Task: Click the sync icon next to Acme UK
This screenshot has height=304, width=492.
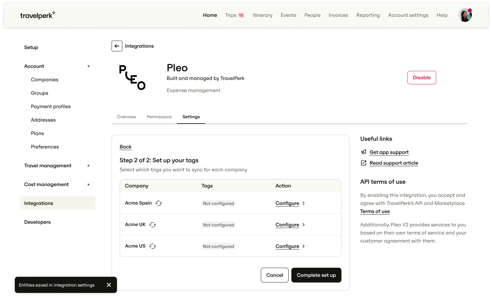Action: pos(153,225)
